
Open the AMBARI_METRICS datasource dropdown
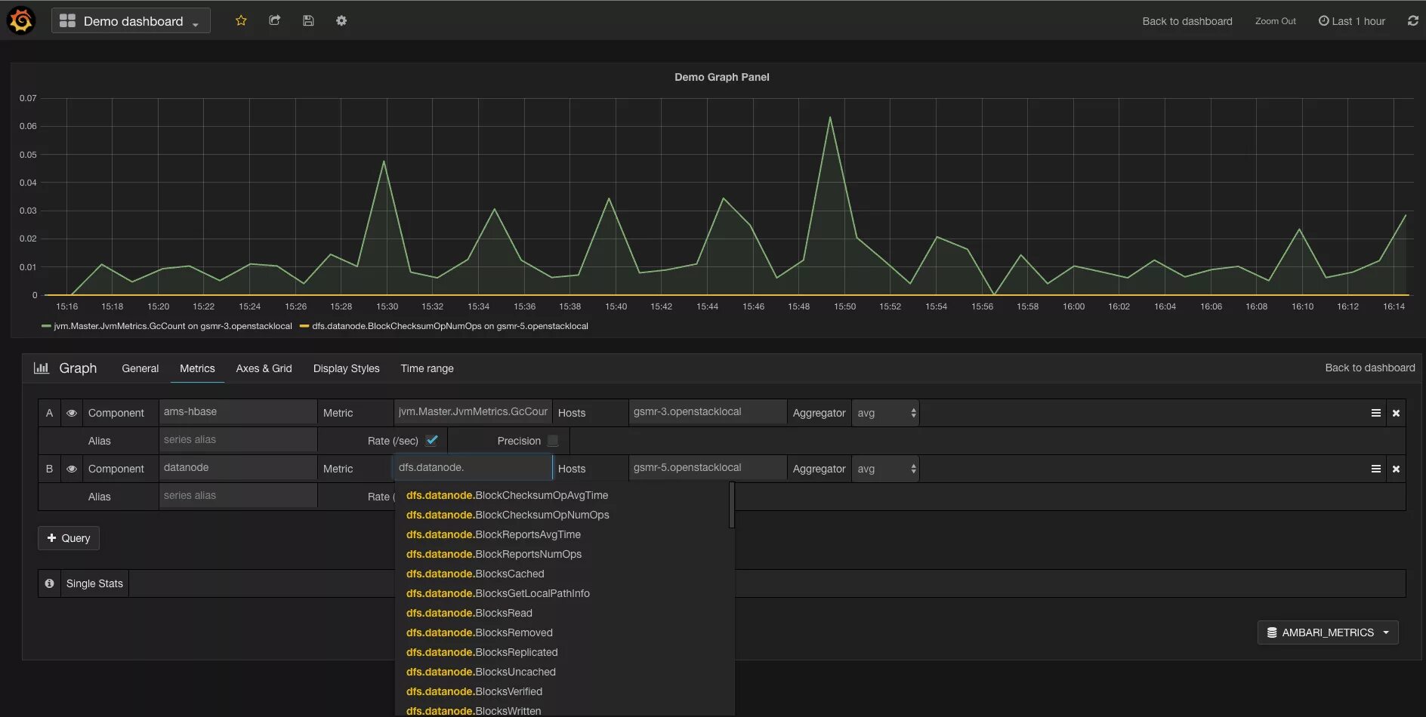1328,632
